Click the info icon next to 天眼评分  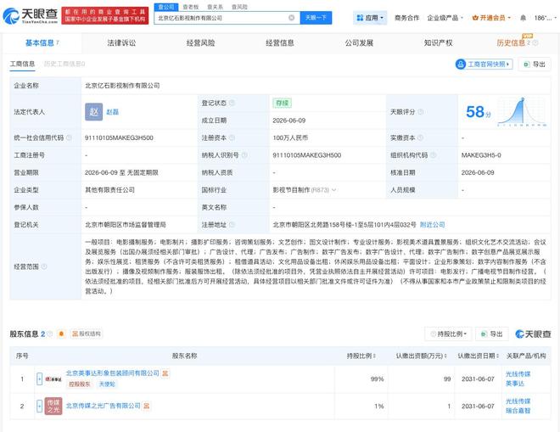(x=420, y=112)
